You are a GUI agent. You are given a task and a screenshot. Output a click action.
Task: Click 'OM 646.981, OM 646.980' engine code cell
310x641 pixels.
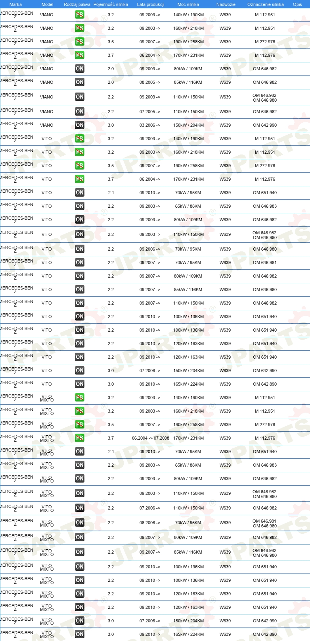[x=265, y=523]
